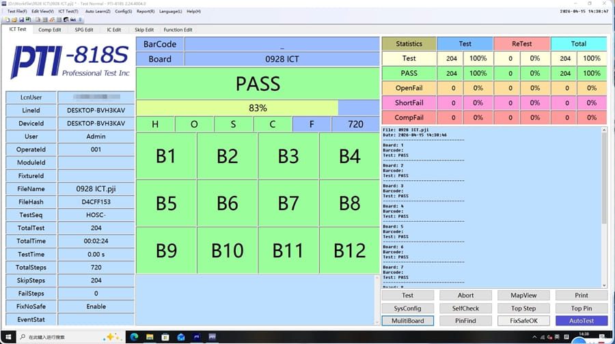Click the blue floppy Save toolbar icon
This screenshot has width=615, height=344.
[x=21, y=19]
